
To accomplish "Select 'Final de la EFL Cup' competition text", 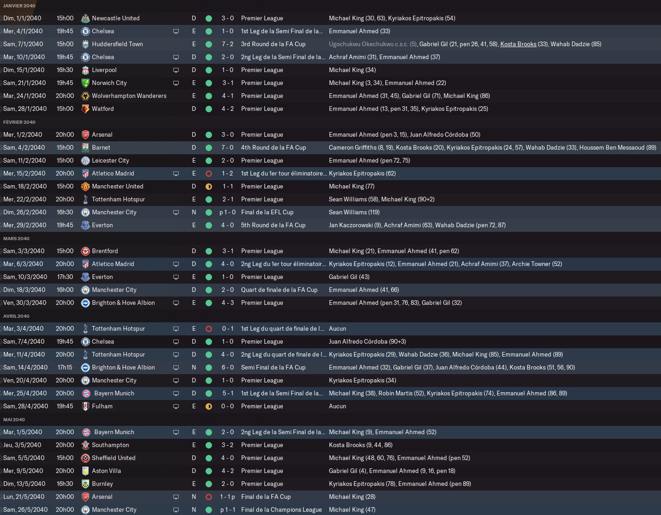I will point(267,212).
